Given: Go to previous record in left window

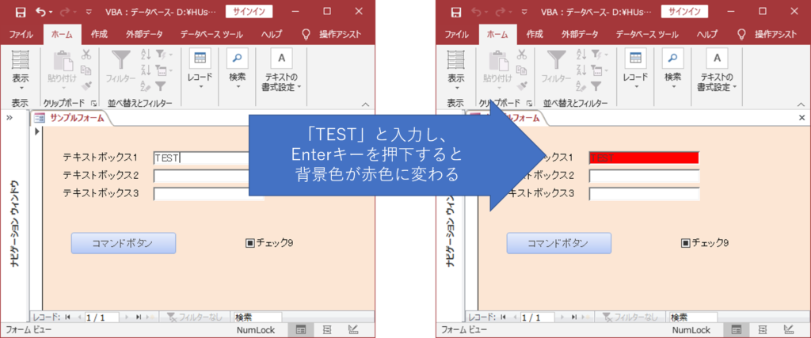Looking at the screenshot, I should pos(78,317).
